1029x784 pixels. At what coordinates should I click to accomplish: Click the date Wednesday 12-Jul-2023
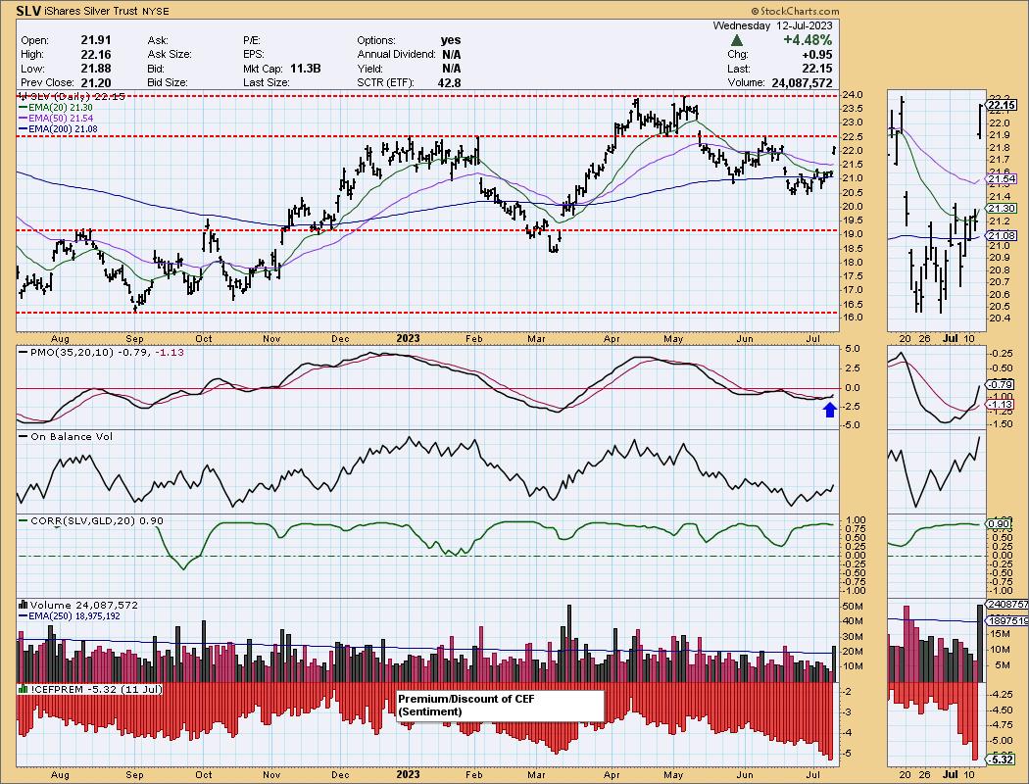pyautogui.click(x=772, y=25)
